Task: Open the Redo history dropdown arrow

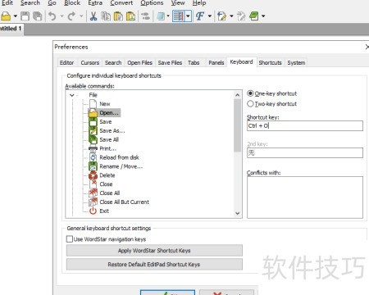Action: tap(81, 16)
